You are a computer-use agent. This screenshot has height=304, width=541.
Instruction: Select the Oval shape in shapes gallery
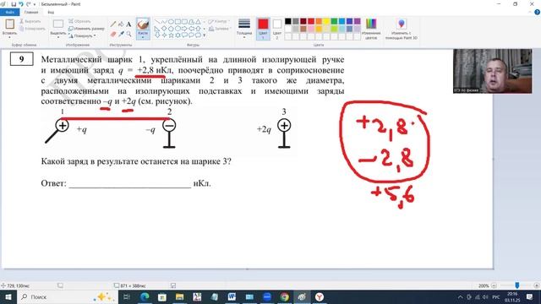pos(171,22)
